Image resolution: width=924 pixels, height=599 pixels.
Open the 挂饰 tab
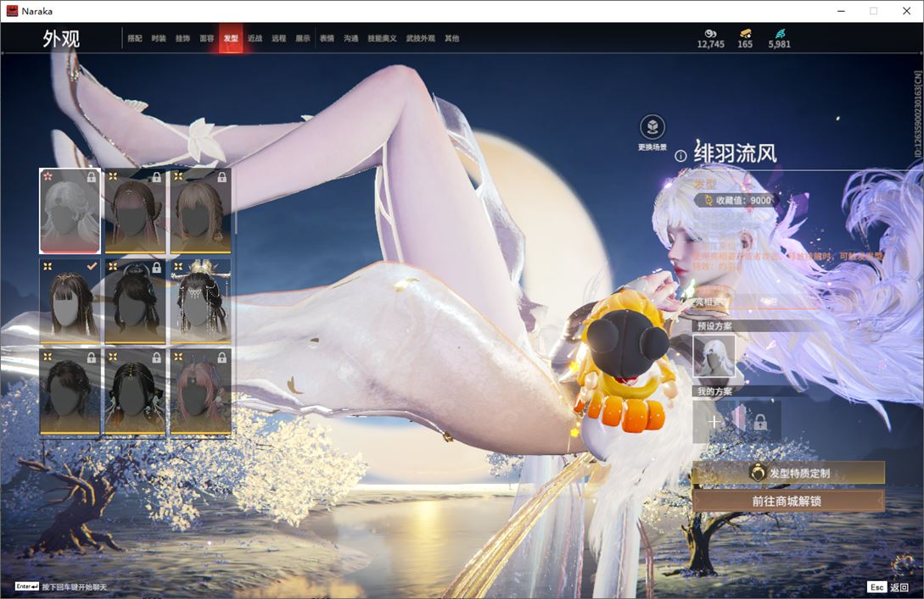coord(182,38)
